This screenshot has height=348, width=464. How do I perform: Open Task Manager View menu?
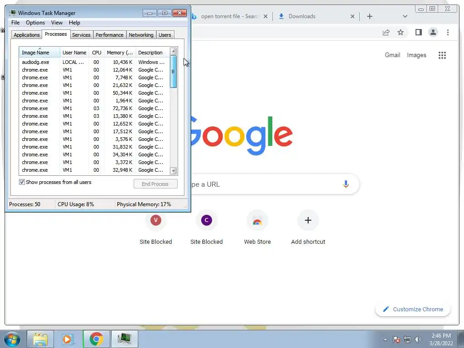pos(57,23)
